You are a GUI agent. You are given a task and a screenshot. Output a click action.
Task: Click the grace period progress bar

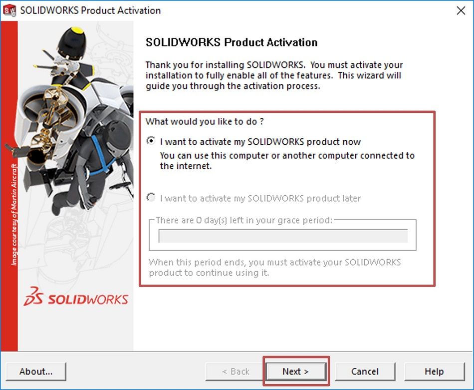[x=282, y=236]
